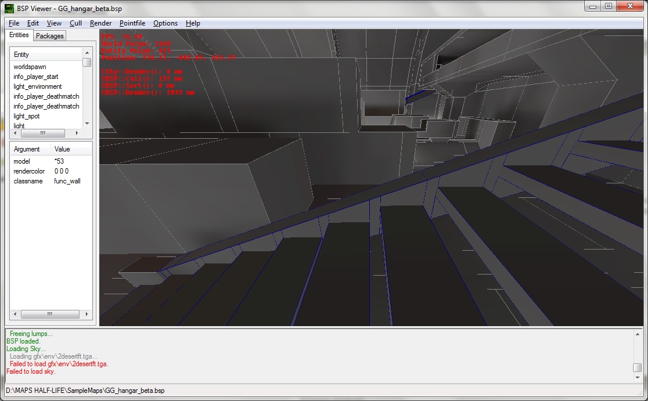Click the entity list's scroll down arrow

pos(87,123)
